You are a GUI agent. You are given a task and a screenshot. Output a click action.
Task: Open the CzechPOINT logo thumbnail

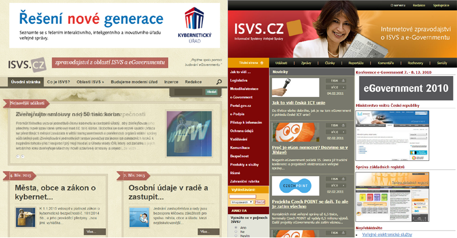296,186
